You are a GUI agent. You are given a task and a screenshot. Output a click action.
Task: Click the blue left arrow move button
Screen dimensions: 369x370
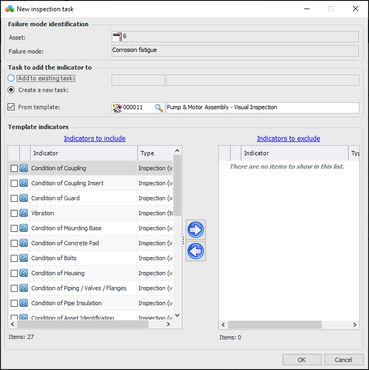(195, 251)
